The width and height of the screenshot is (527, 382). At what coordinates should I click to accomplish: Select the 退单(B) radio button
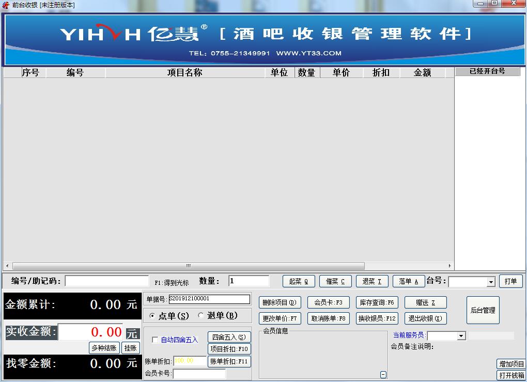(201, 315)
